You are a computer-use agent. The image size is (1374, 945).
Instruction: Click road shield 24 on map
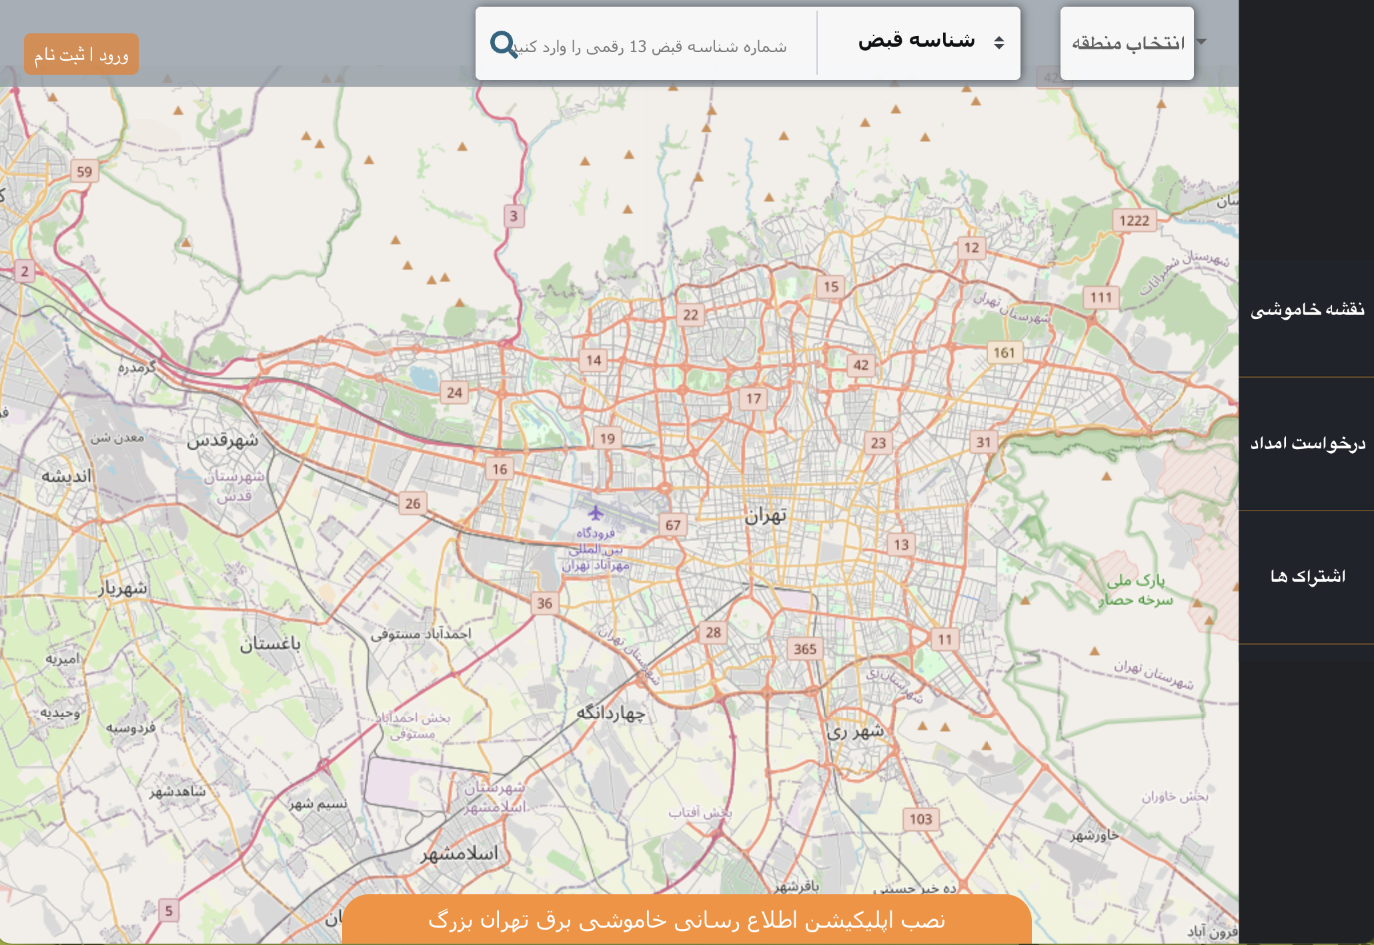click(455, 392)
